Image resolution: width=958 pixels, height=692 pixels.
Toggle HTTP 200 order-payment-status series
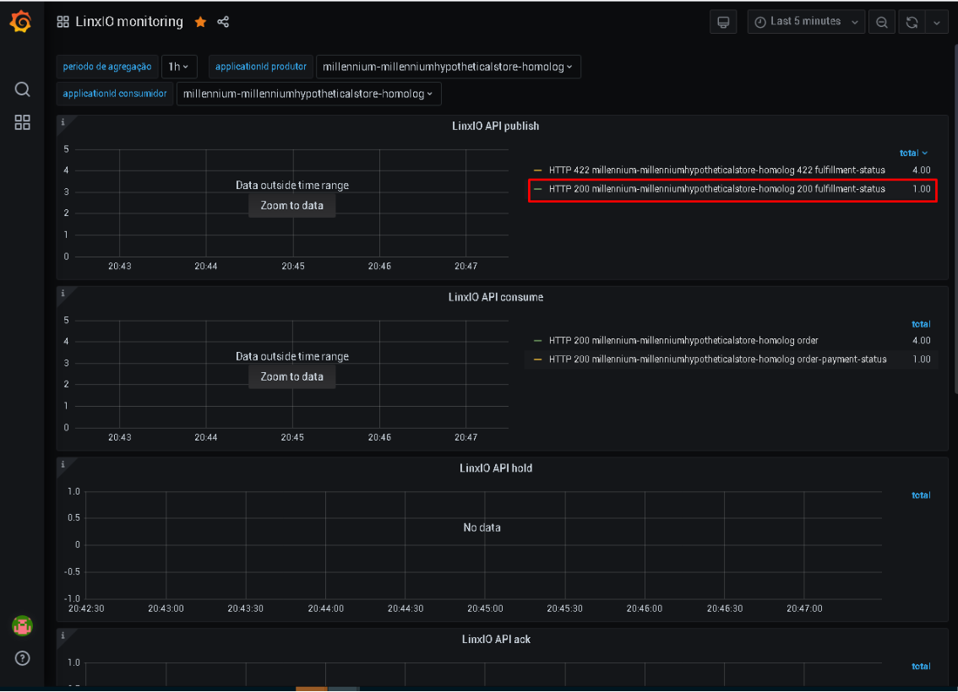pos(717,360)
